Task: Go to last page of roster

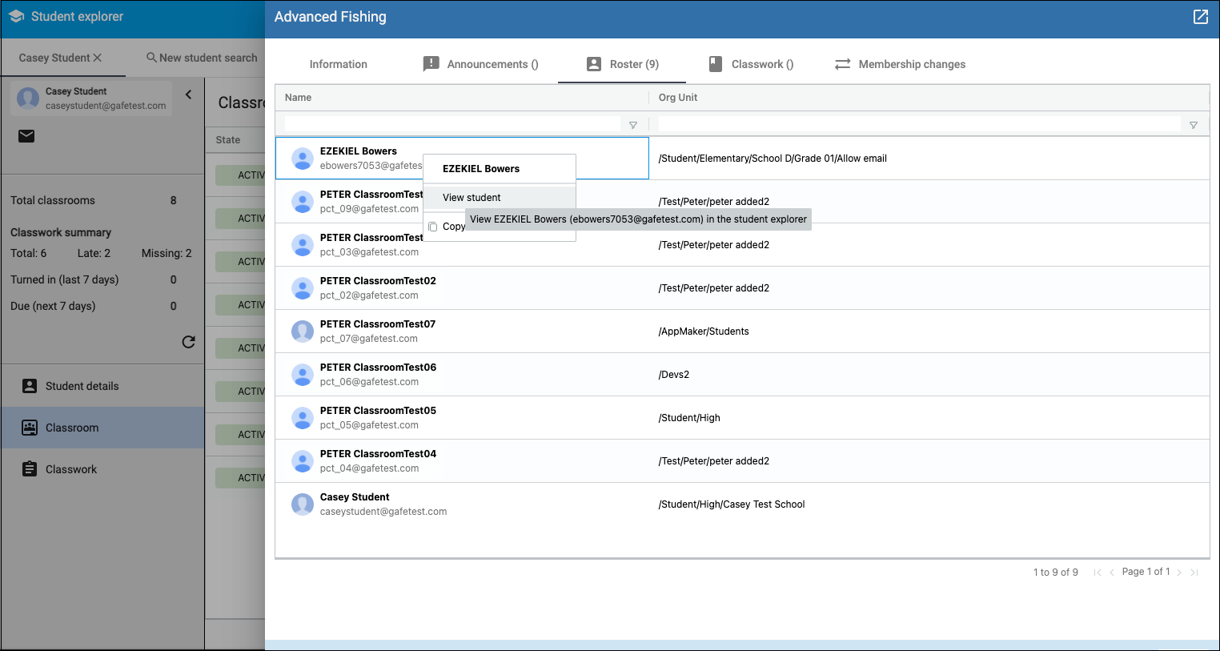Action: point(1194,573)
